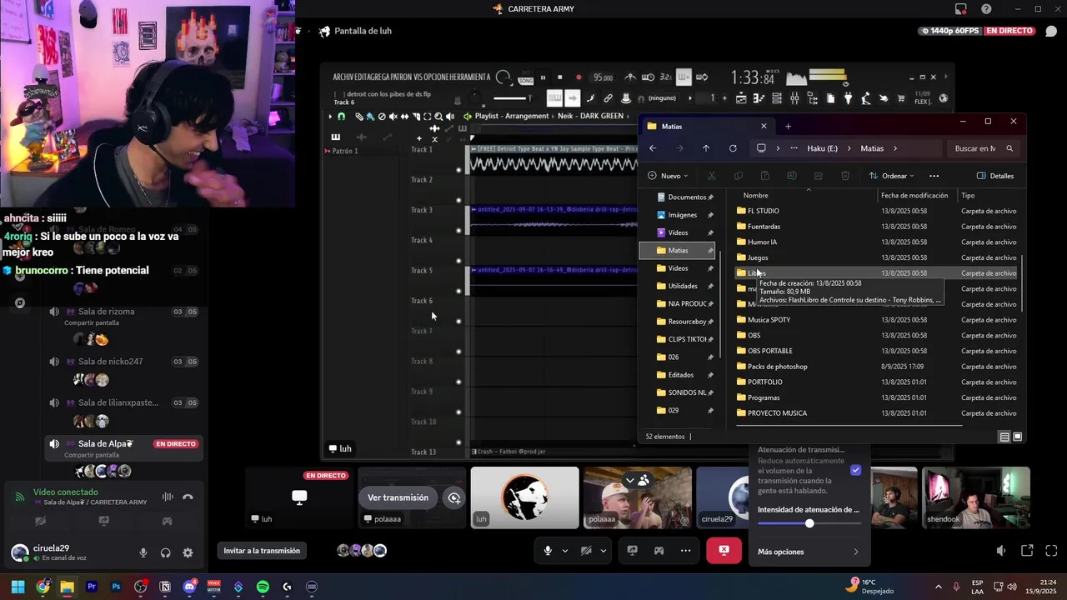Open activities gamepad icon in call controls
Image resolution: width=1067 pixels, height=600 pixels.
[659, 550]
